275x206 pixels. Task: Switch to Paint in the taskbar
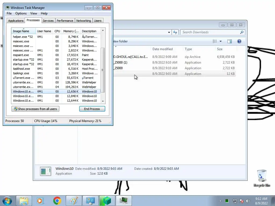pyautogui.click(x=74, y=201)
